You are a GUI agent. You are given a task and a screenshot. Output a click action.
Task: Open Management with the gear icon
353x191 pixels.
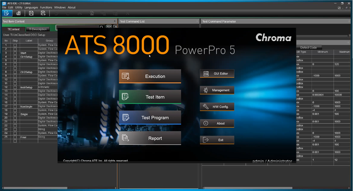(217, 90)
